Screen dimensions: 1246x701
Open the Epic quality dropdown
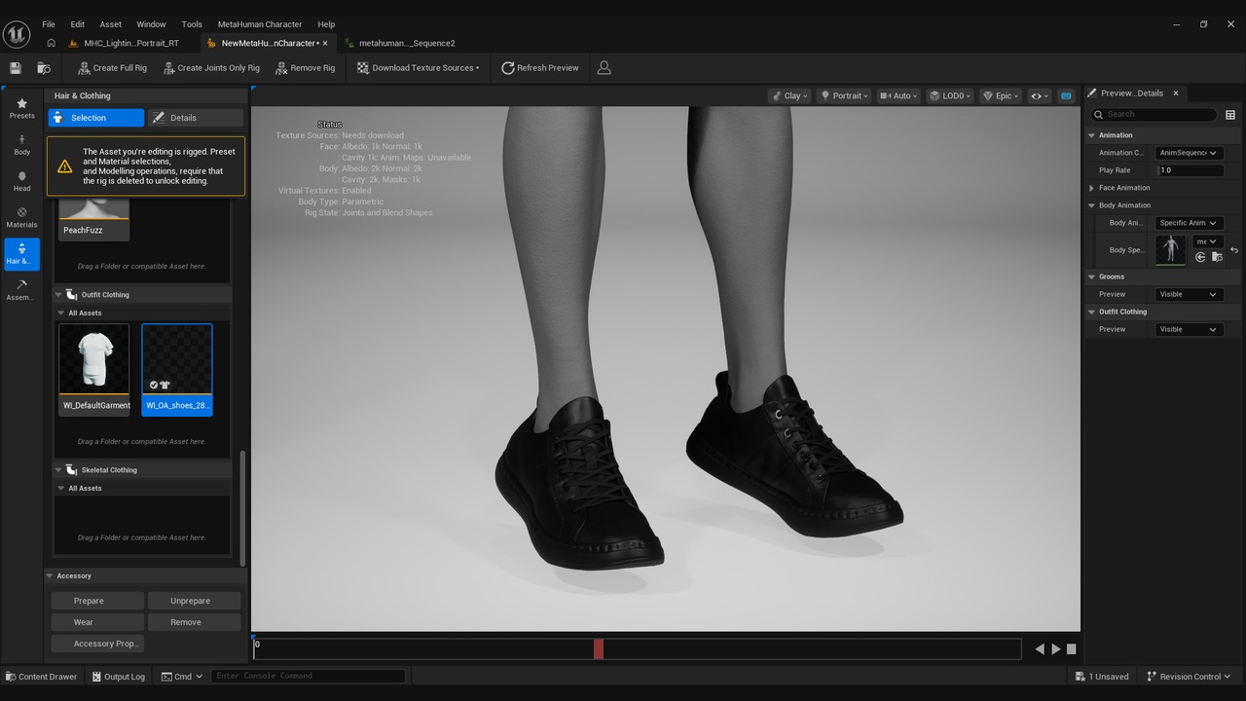(1001, 95)
